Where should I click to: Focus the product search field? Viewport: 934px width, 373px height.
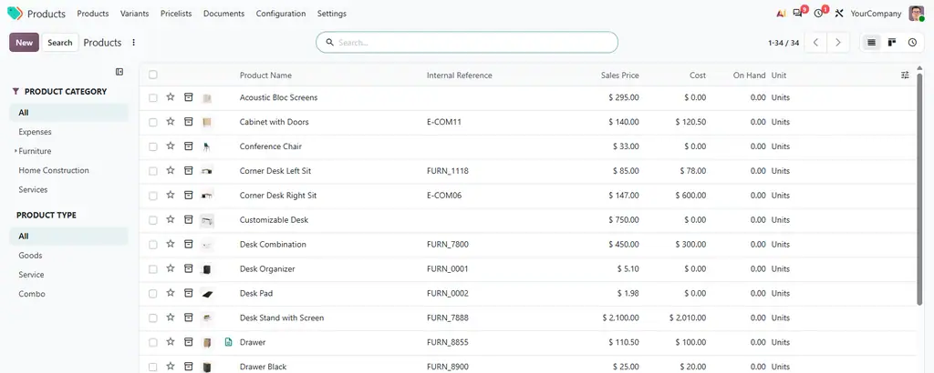tap(467, 42)
